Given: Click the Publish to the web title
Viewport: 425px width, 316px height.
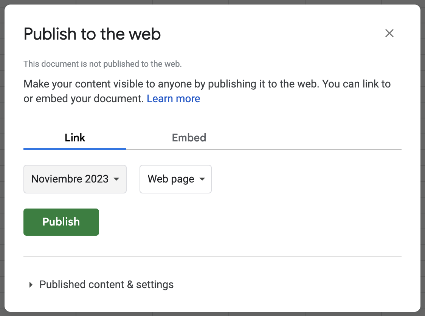Looking at the screenshot, I should coord(92,34).
